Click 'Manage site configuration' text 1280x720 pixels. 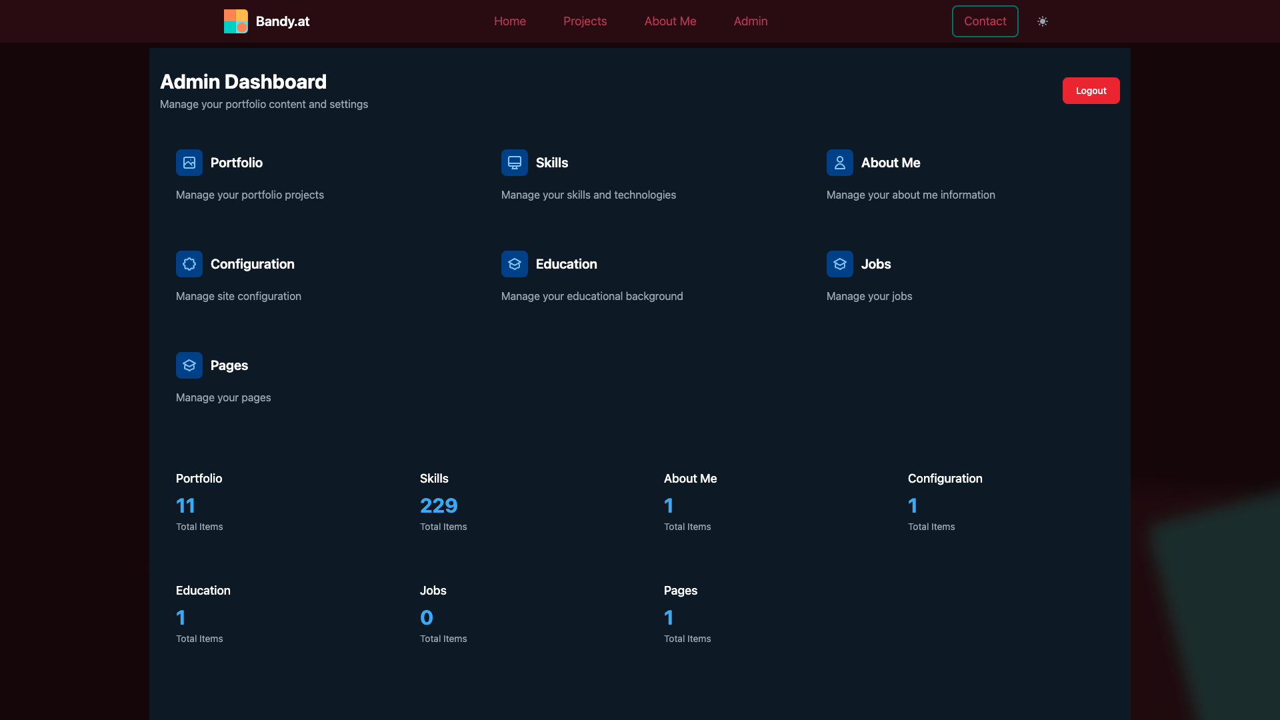coord(239,296)
